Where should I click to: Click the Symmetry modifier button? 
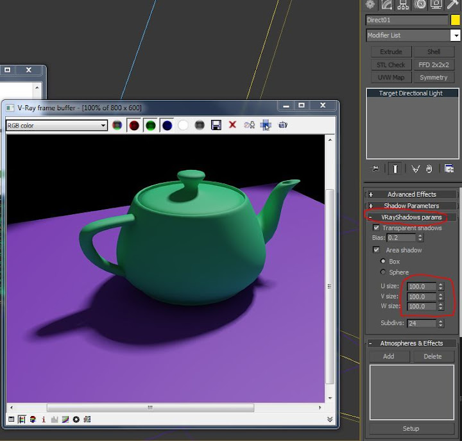coord(434,78)
